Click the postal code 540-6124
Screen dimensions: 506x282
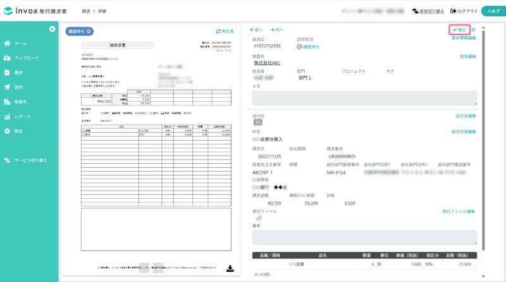[x=336, y=173]
